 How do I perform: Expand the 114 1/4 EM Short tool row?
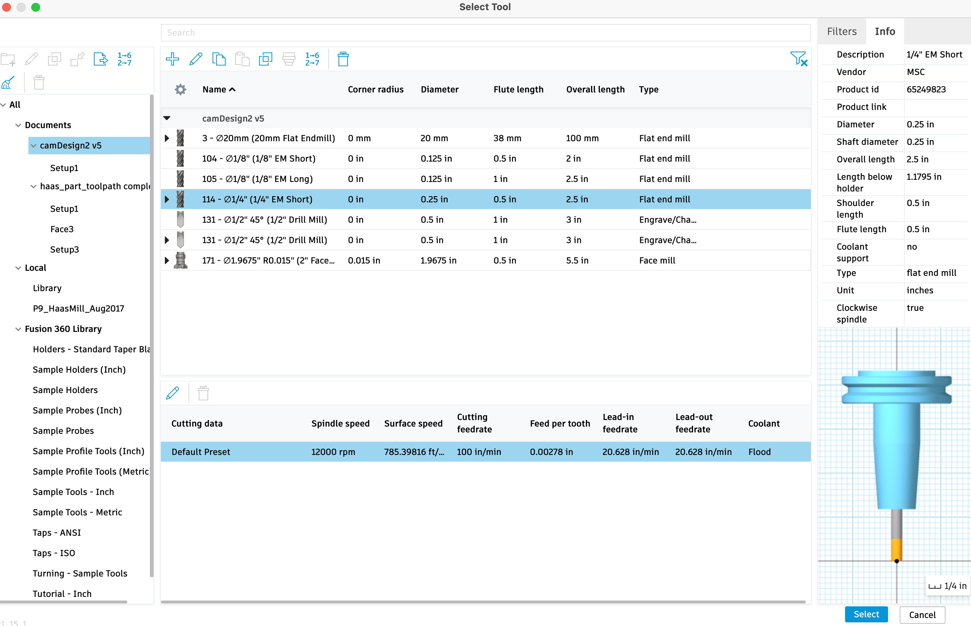(166, 199)
